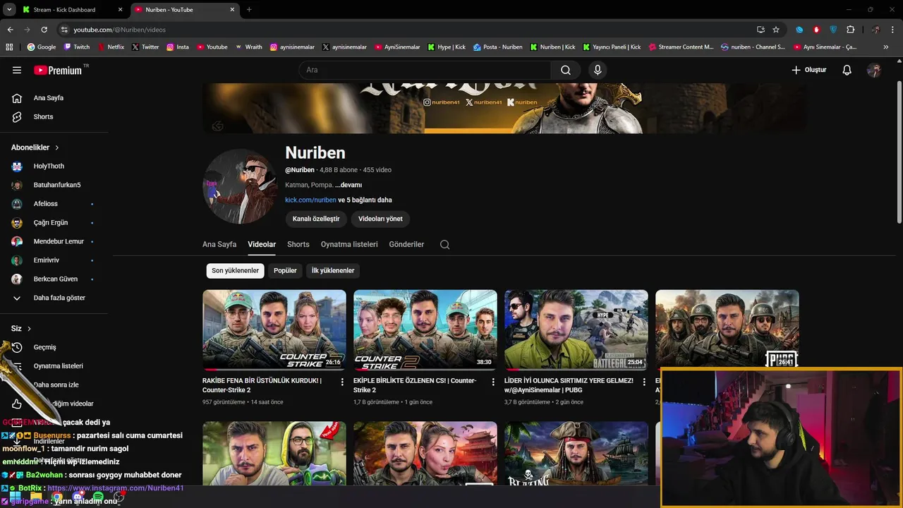Viewport: 903px width, 508px height.
Task: Open browser extensions puzzle icon
Action: click(x=850, y=30)
